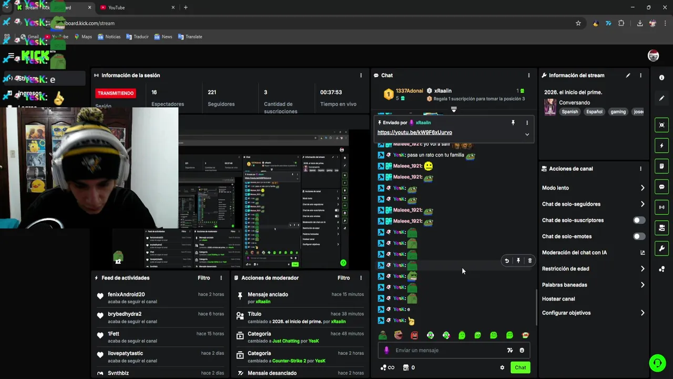Open the info panel icon in right sidebar
Screen dimensions: 673x379
pos(661,77)
